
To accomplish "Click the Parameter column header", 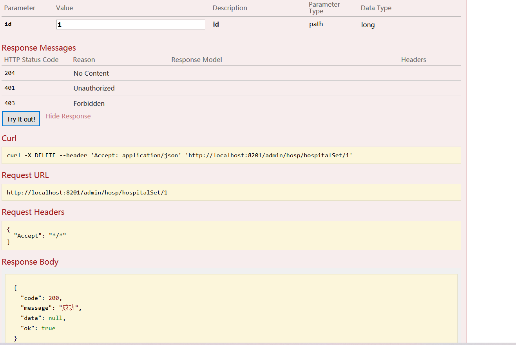I will tap(20, 8).
